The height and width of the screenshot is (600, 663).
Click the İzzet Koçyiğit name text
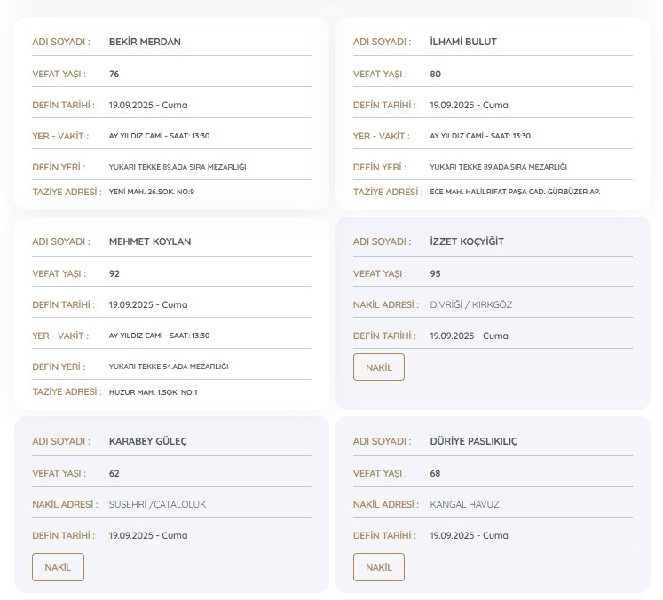(466, 241)
